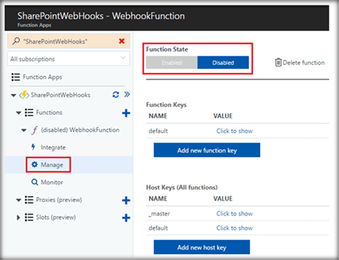Click Add new function key button
Screen dimensions: 339x260
point(207,150)
